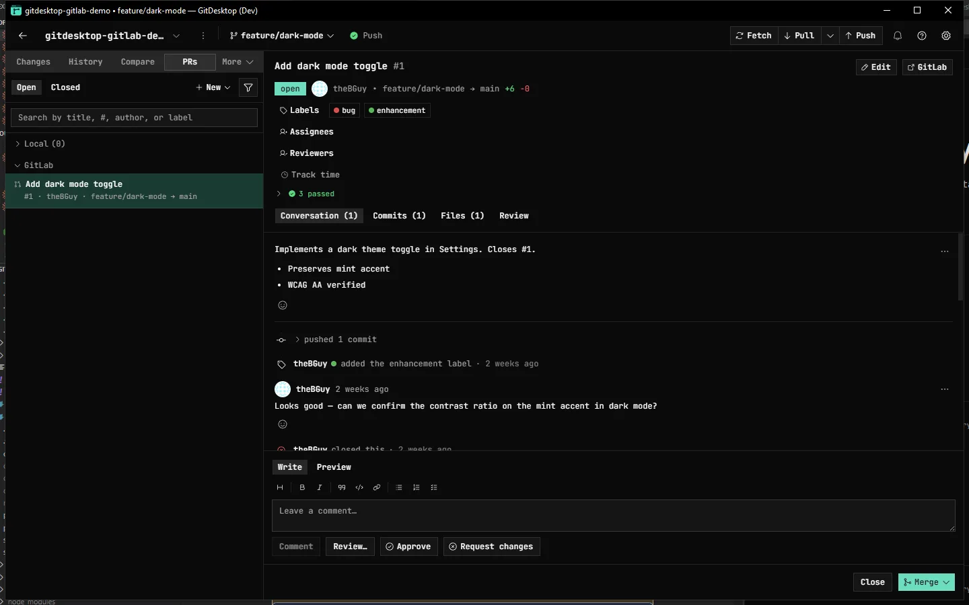The height and width of the screenshot is (605, 969).
Task: Select the Conversation (1) tab
Action: point(319,216)
